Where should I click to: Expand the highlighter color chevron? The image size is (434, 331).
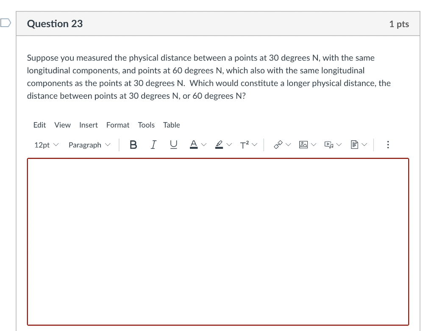coord(228,145)
